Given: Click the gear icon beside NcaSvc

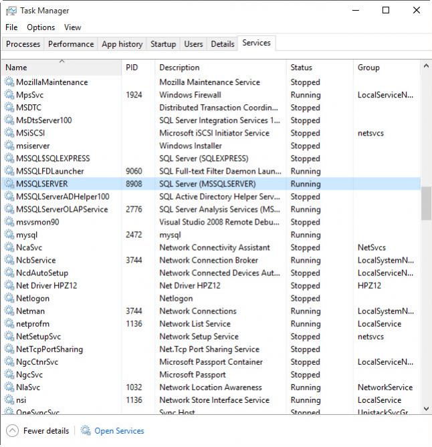Looking at the screenshot, I should [9, 247].
